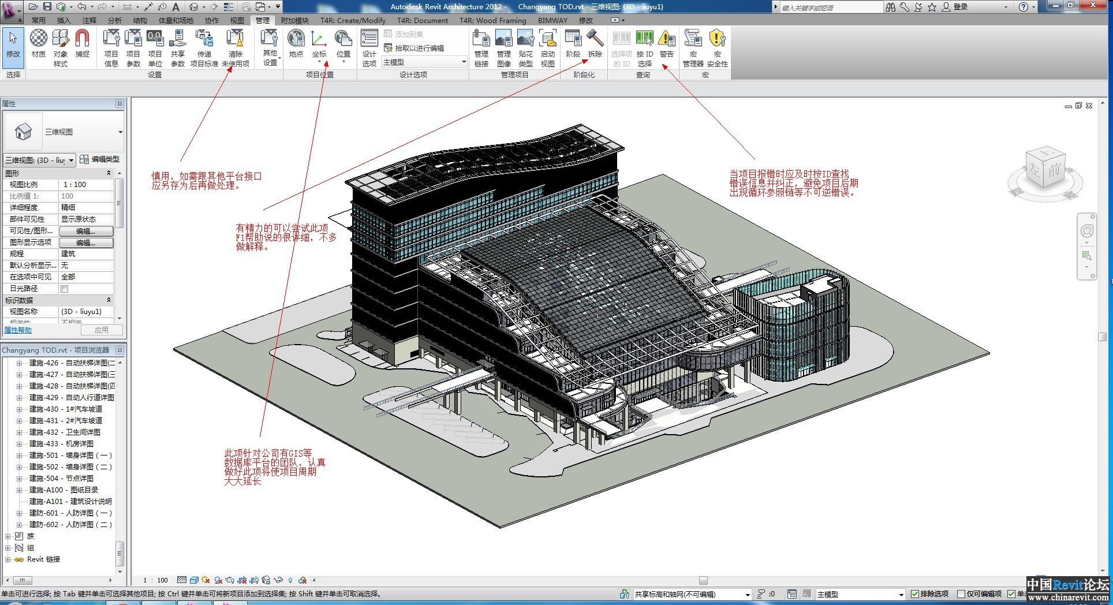
Task: Expand the 族 families node
Action: point(8,536)
